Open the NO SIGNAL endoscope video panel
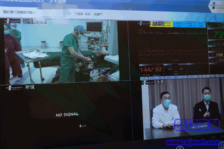Image resolution: width=224 pixels, height=149 pixels. point(67,114)
